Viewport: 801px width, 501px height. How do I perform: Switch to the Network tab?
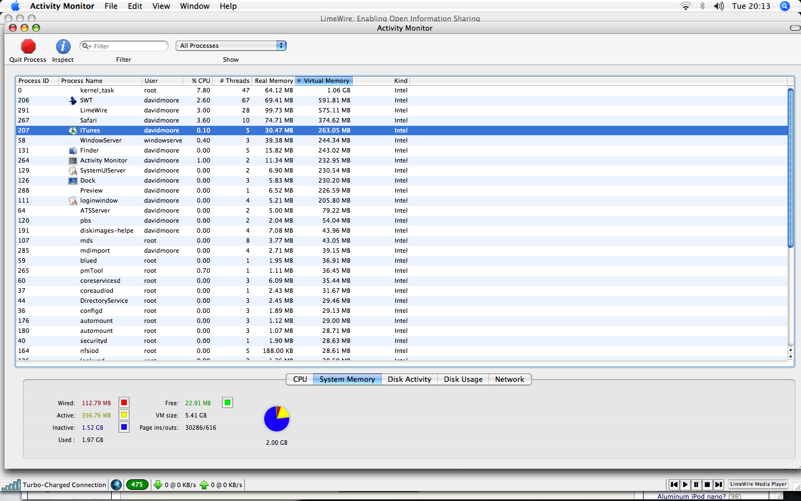click(510, 380)
